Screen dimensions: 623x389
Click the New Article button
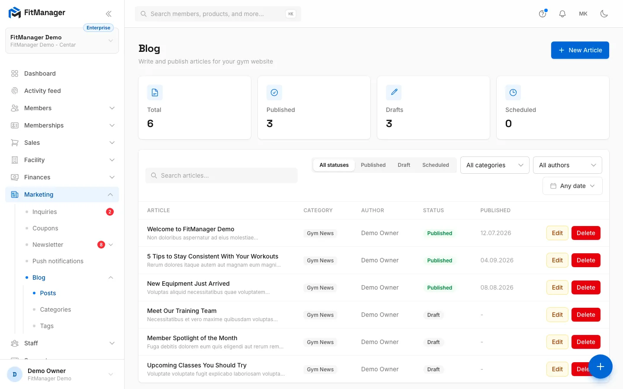click(580, 50)
